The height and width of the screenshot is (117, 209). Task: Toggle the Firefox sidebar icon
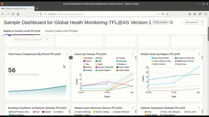(195, 14)
